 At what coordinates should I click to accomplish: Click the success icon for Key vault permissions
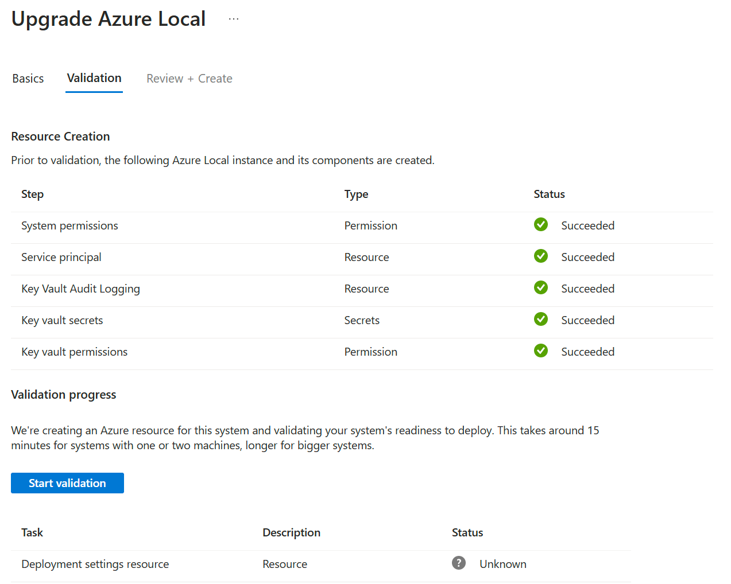[541, 351]
